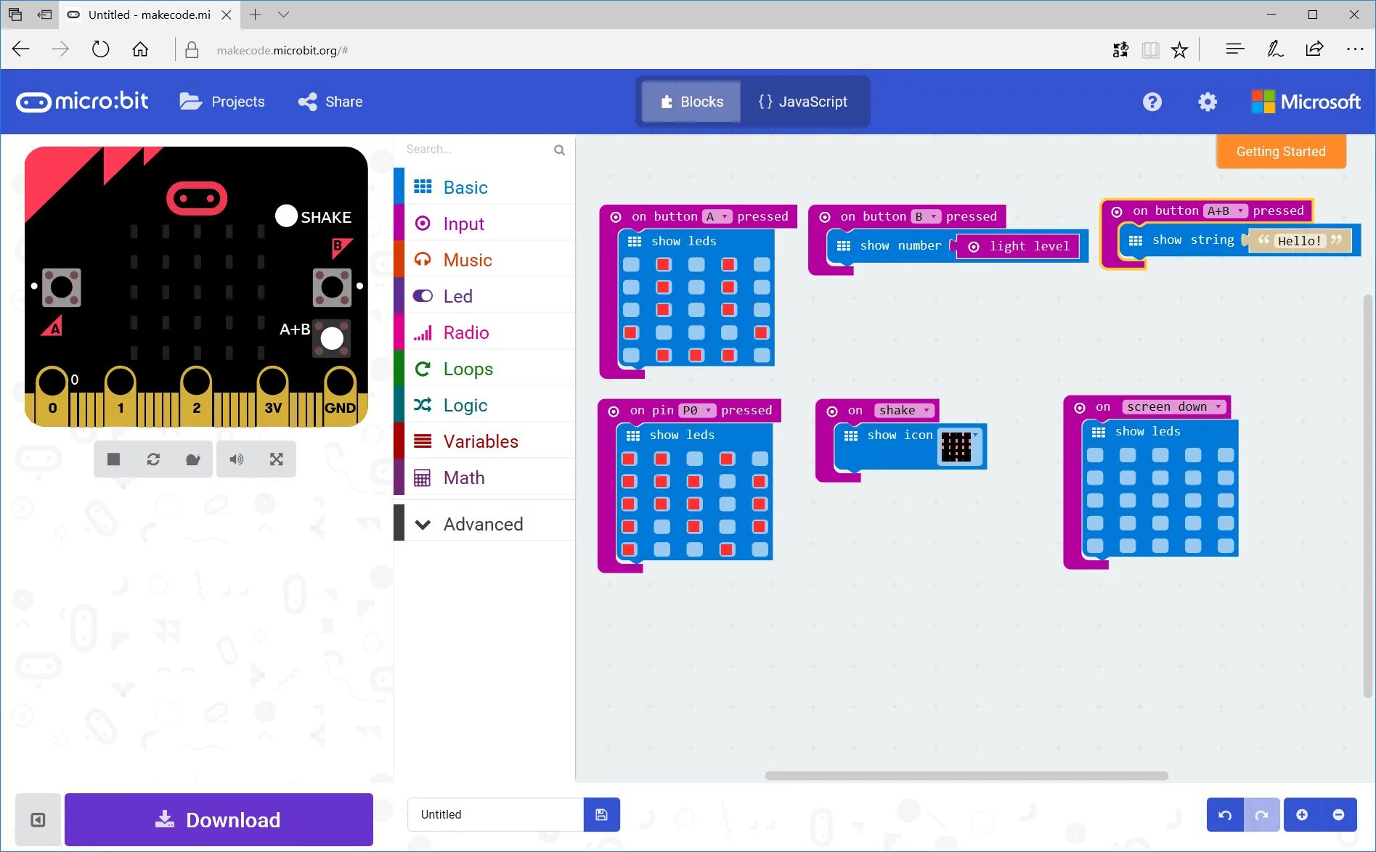Open the button A dropdown in on button pressed
This screenshot has width=1376, height=852.
717,216
